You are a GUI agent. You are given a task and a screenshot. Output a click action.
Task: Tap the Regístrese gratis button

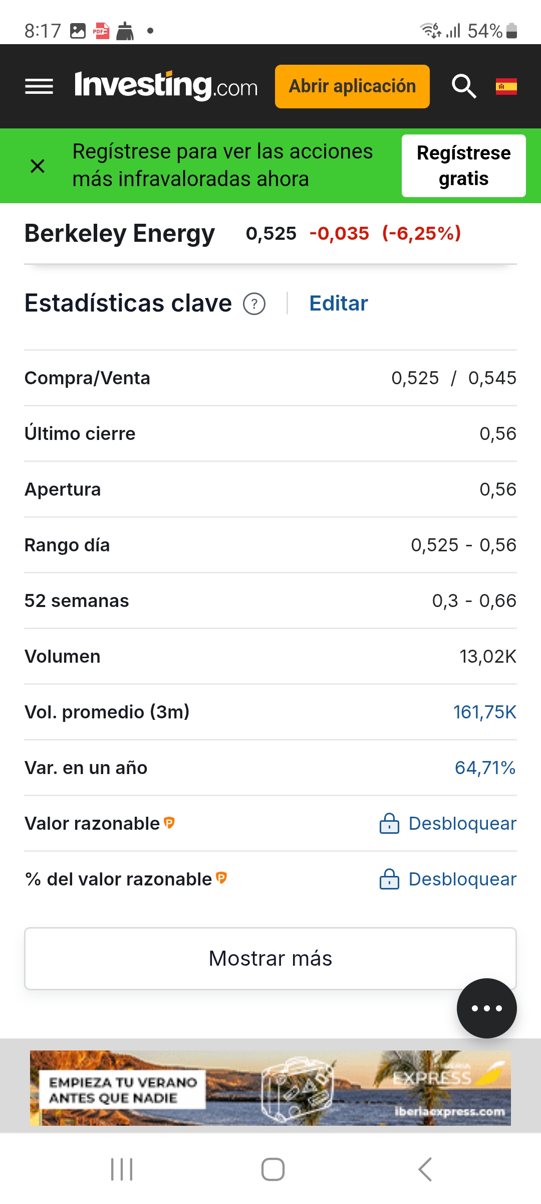coord(463,166)
